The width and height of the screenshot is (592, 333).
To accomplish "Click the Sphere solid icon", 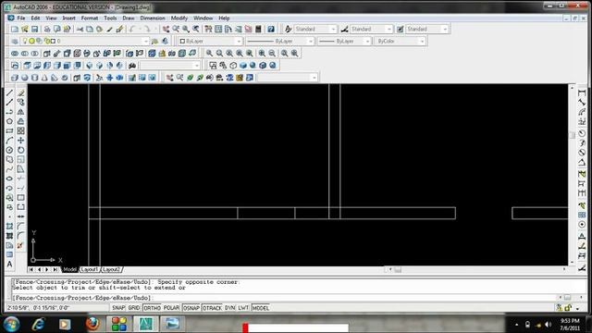I will 25,78.
